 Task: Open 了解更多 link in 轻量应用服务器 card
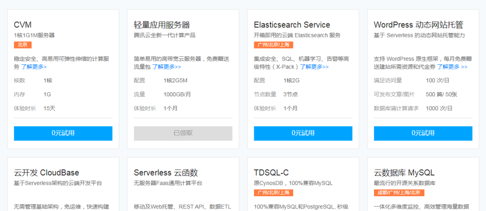pyautogui.click(x=166, y=67)
